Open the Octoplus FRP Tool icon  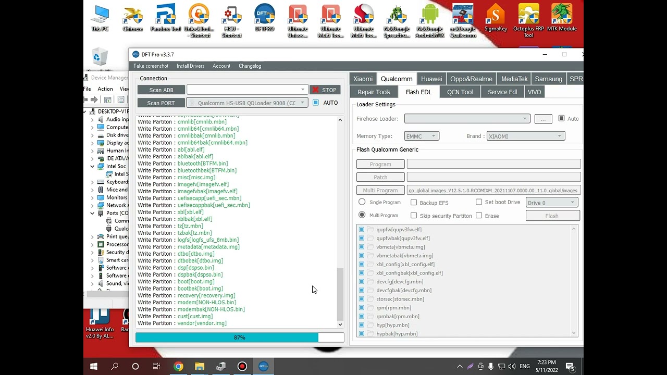tap(528, 21)
